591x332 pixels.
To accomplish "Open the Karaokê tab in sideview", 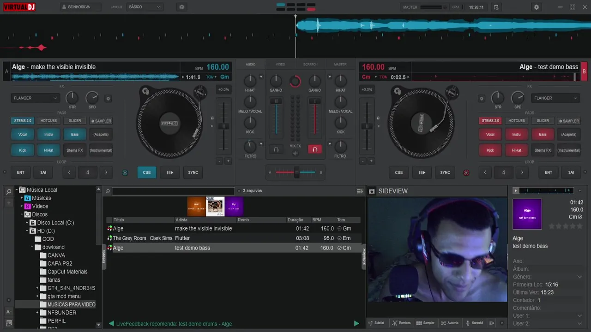I will (475, 323).
